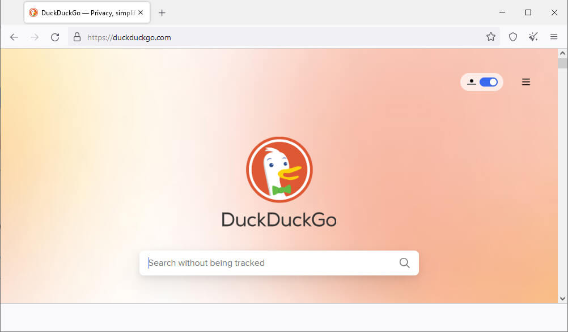
Task: Click the DuckDuckGo favicon on the tab
Action: (33, 12)
